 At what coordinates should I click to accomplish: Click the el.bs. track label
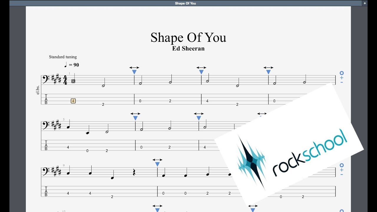[38, 90]
